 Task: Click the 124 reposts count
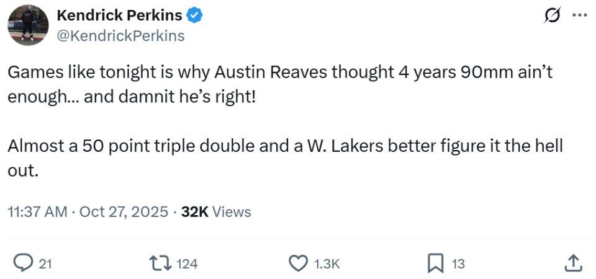(187, 264)
